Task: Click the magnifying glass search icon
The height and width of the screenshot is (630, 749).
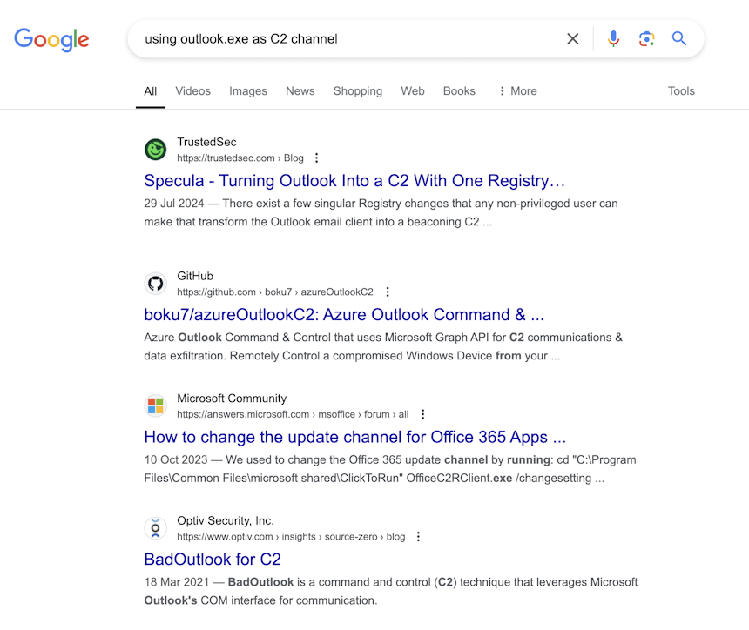Action: click(x=678, y=38)
